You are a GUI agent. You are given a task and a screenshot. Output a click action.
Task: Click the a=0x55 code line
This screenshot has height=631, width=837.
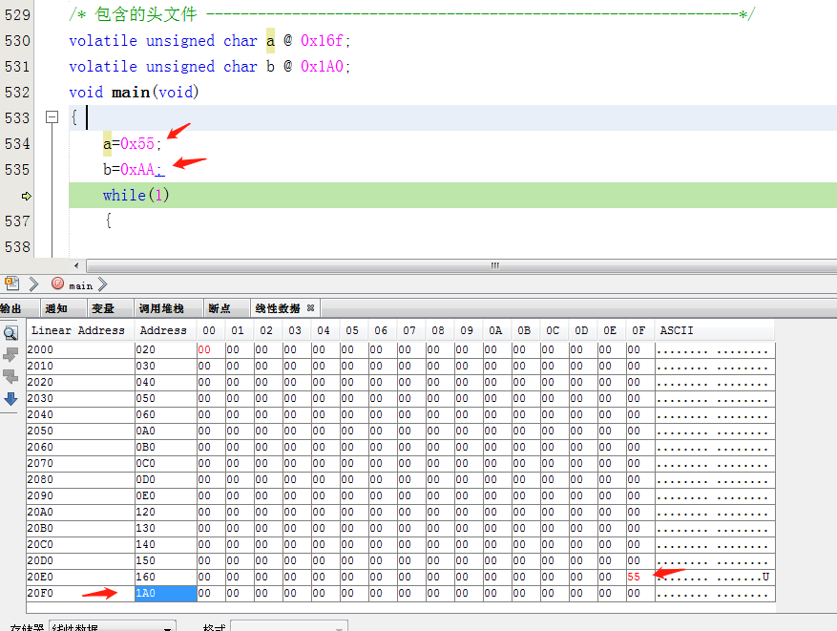[132, 143]
